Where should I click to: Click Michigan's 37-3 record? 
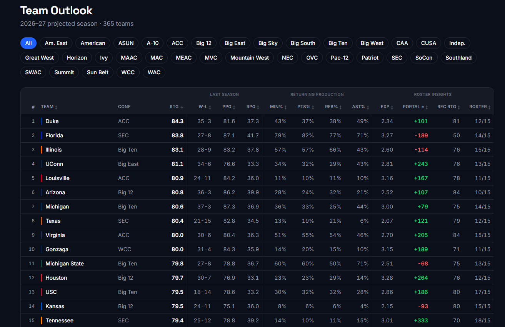tap(204, 207)
